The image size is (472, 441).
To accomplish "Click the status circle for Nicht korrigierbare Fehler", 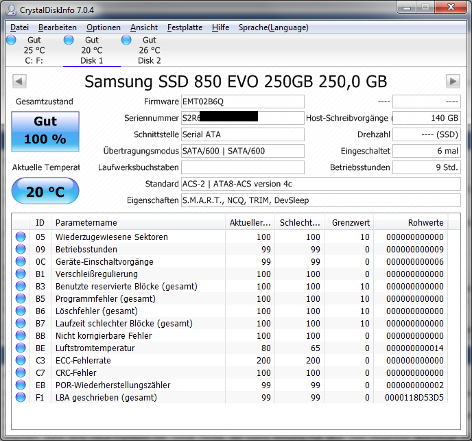I will (x=21, y=335).
